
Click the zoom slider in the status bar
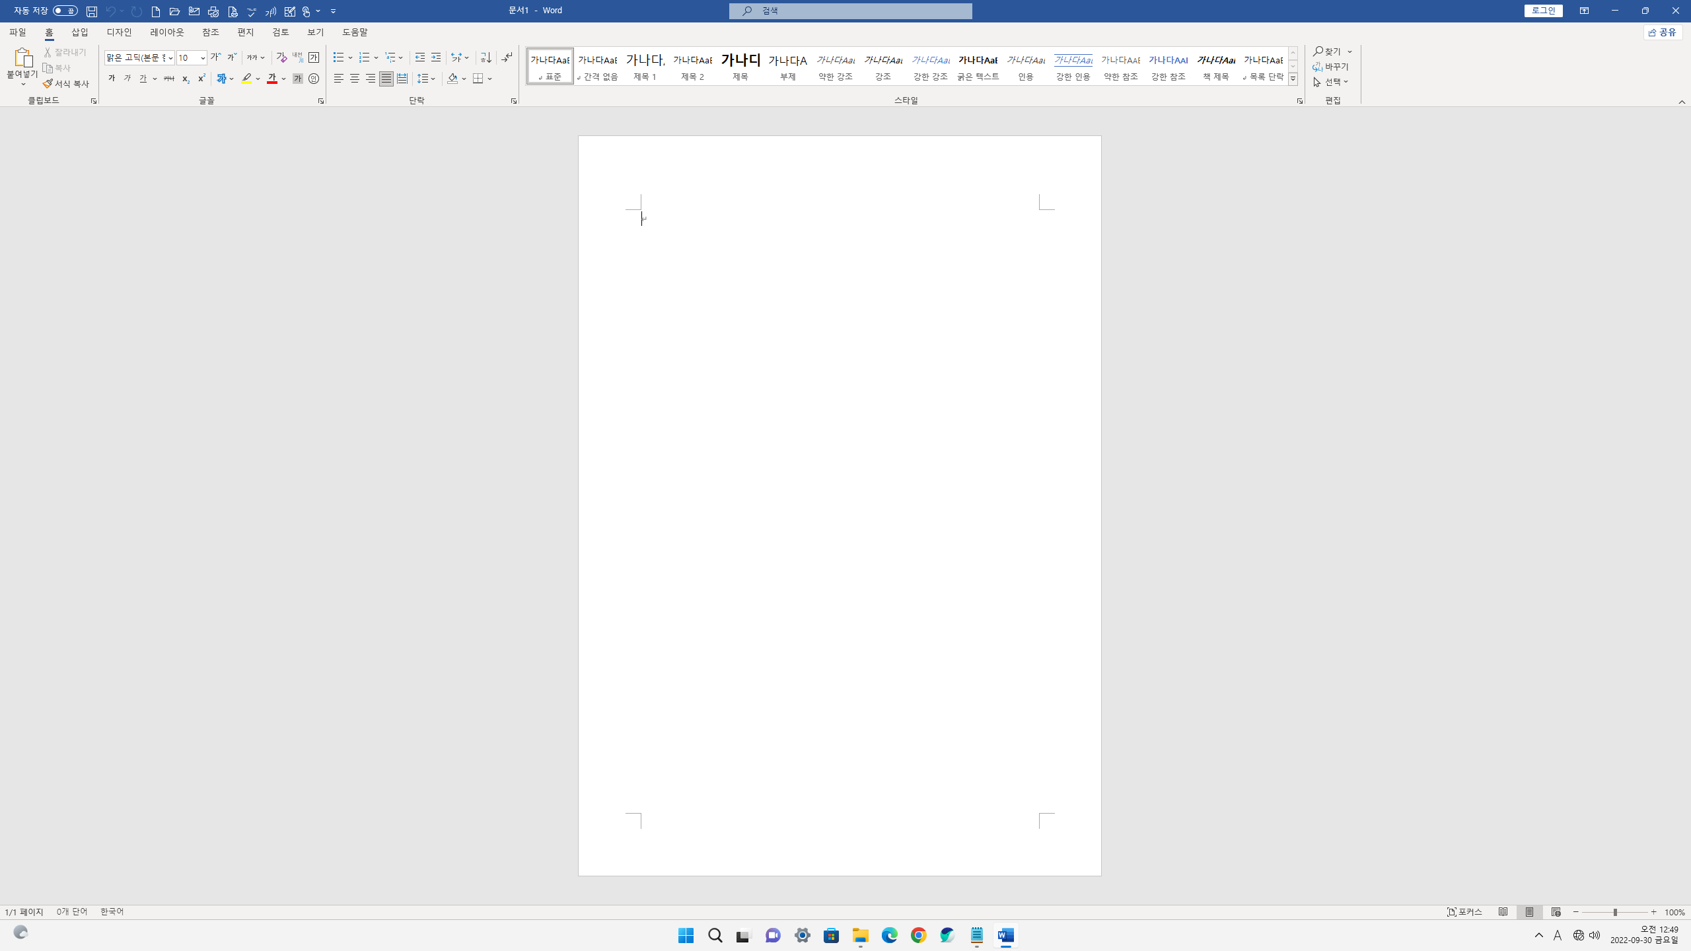(1614, 912)
